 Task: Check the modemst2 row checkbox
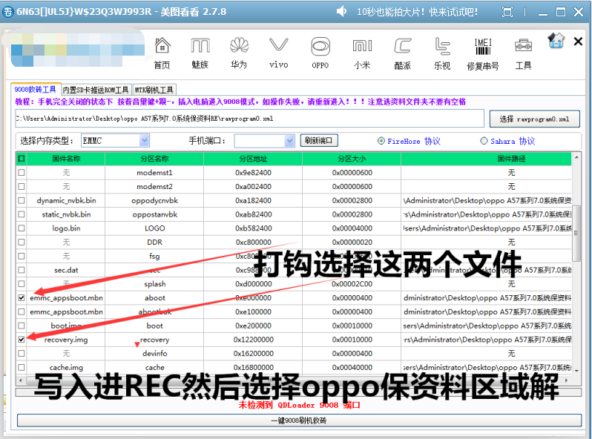(22, 186)
